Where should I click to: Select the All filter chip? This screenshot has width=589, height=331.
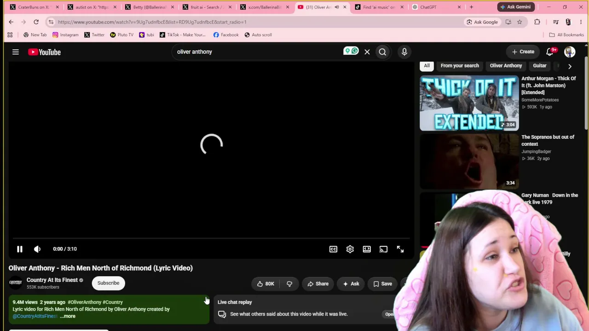coord(427,66)
